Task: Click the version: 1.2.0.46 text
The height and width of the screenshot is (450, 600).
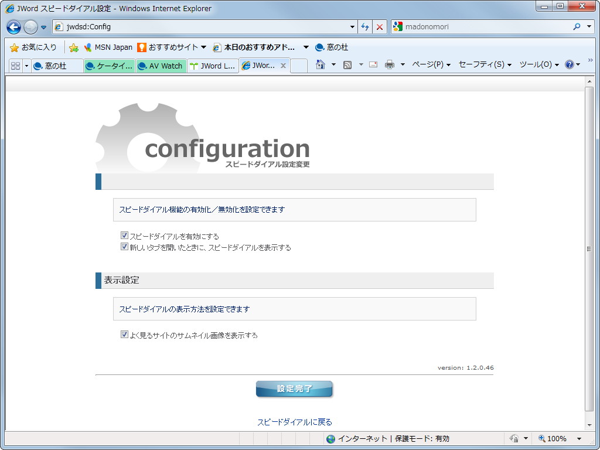Action: point(465,368)
